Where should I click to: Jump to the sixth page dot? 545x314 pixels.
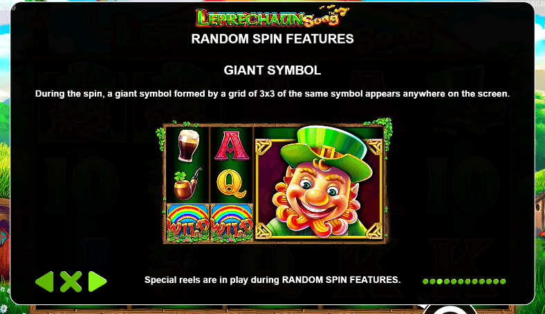coord(461,282)
